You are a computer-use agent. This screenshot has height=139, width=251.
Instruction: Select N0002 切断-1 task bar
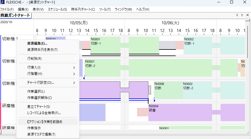pyautogui.click(x=198, y=45)
